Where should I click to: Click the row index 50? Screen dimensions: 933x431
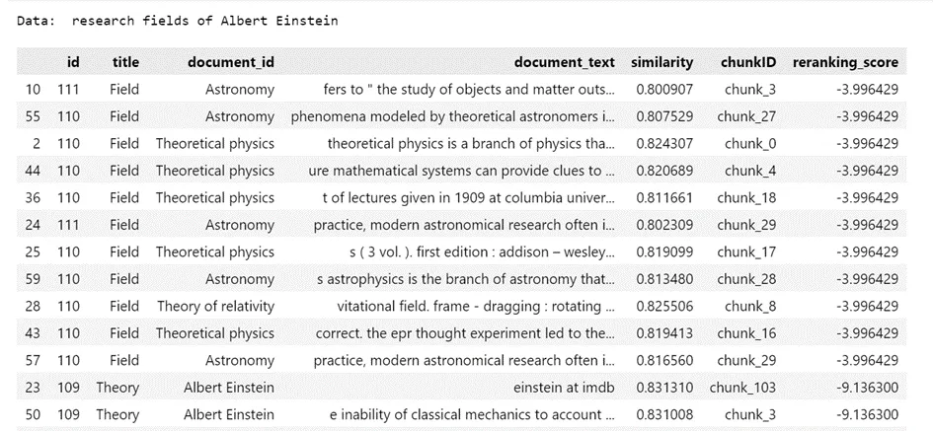33,414
